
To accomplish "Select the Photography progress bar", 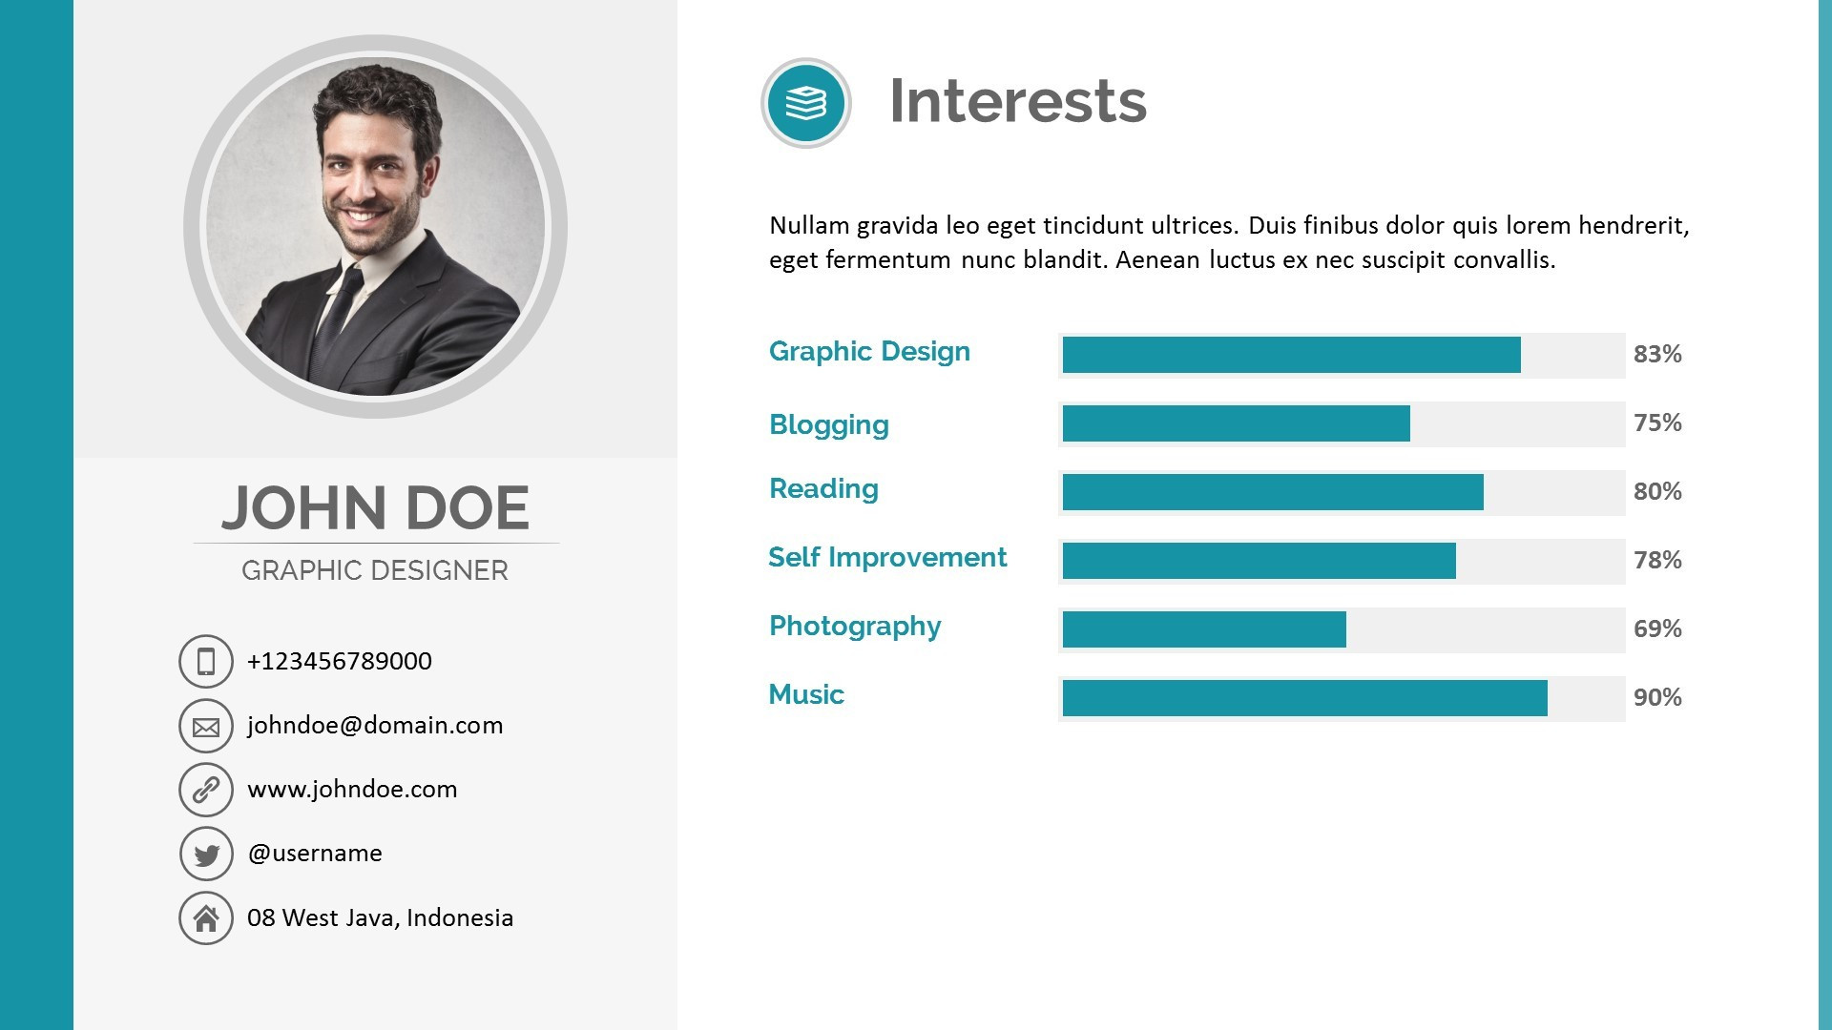I will click(x=1204, y=629).
